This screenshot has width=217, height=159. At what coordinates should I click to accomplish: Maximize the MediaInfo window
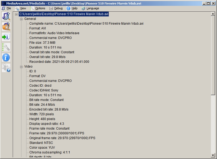(209, 3)
